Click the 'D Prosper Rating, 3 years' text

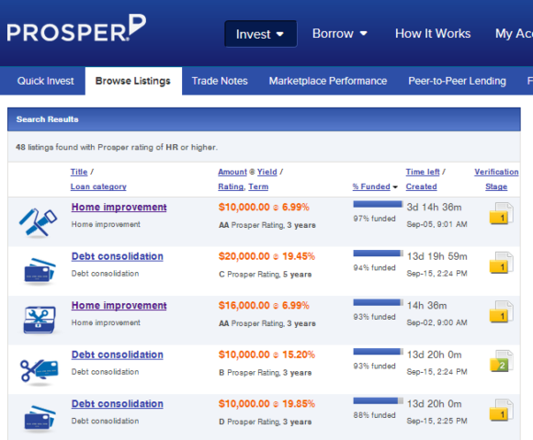tap(266, 422)
